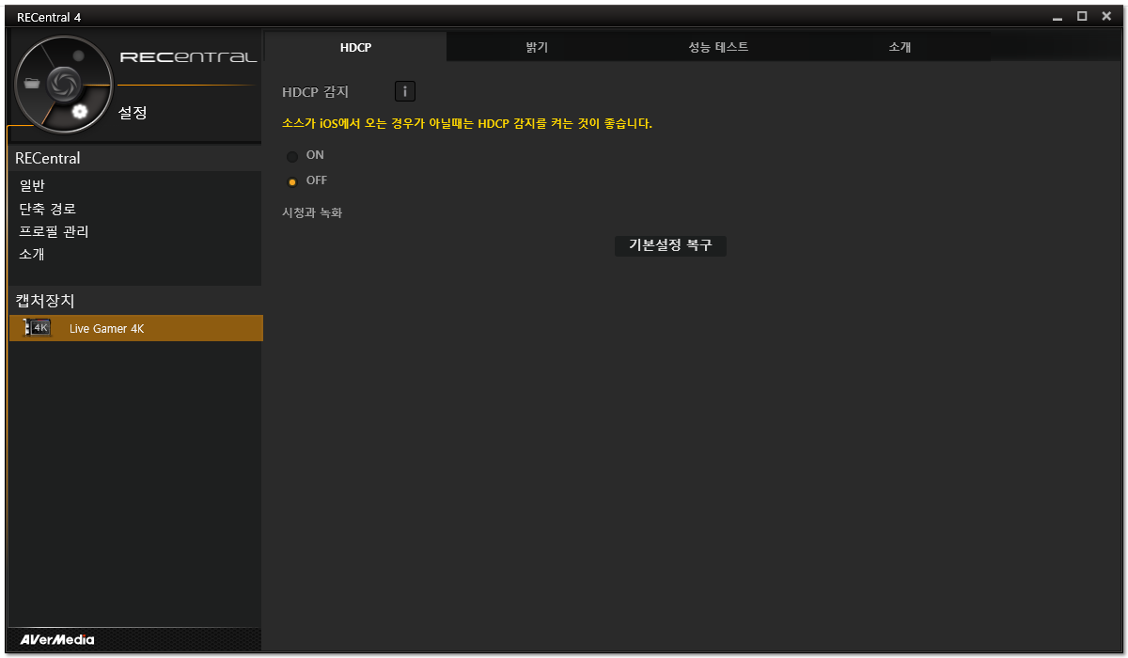The image size is (1128, 658).
Task: Click the AVerMedia logo at bottom
Action: pos(56,640)
